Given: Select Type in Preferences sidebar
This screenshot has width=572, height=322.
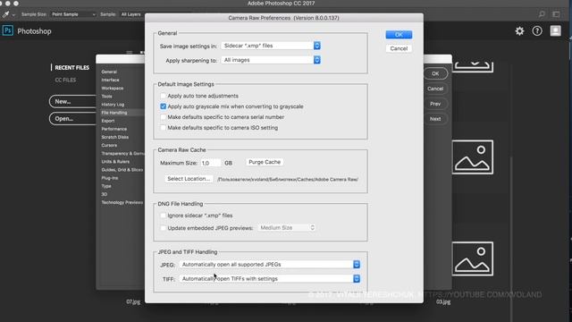Looking at the screenshot, I should tap(106, 186).
